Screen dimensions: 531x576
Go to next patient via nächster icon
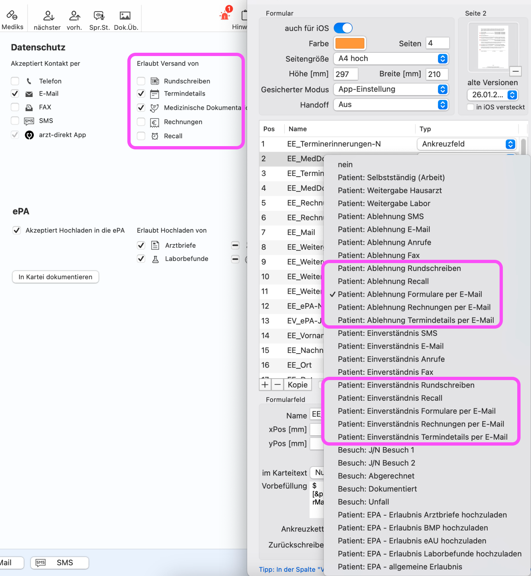tap(48, 15)
